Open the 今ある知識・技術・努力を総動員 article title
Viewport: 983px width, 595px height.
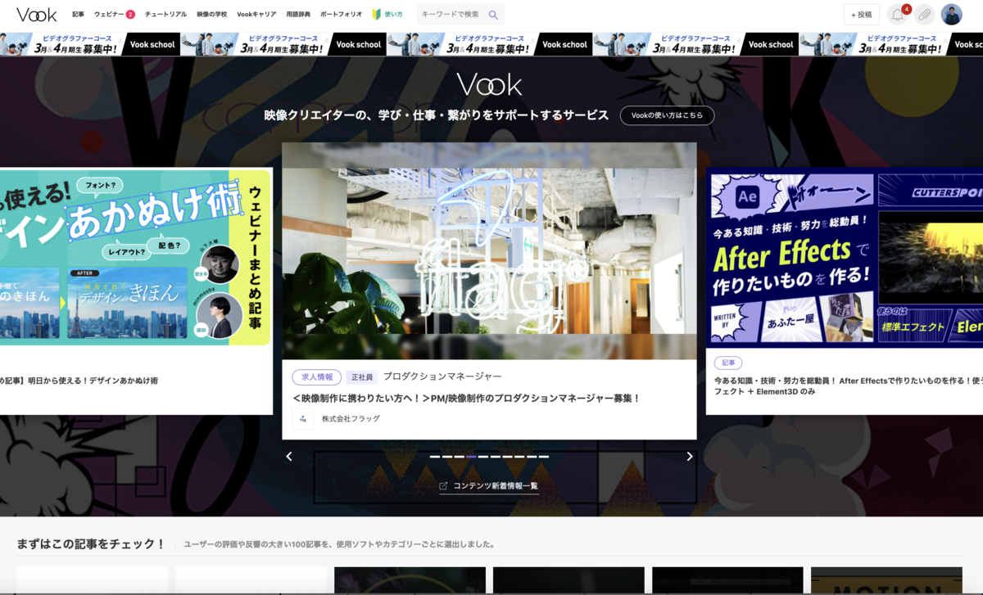849,386
